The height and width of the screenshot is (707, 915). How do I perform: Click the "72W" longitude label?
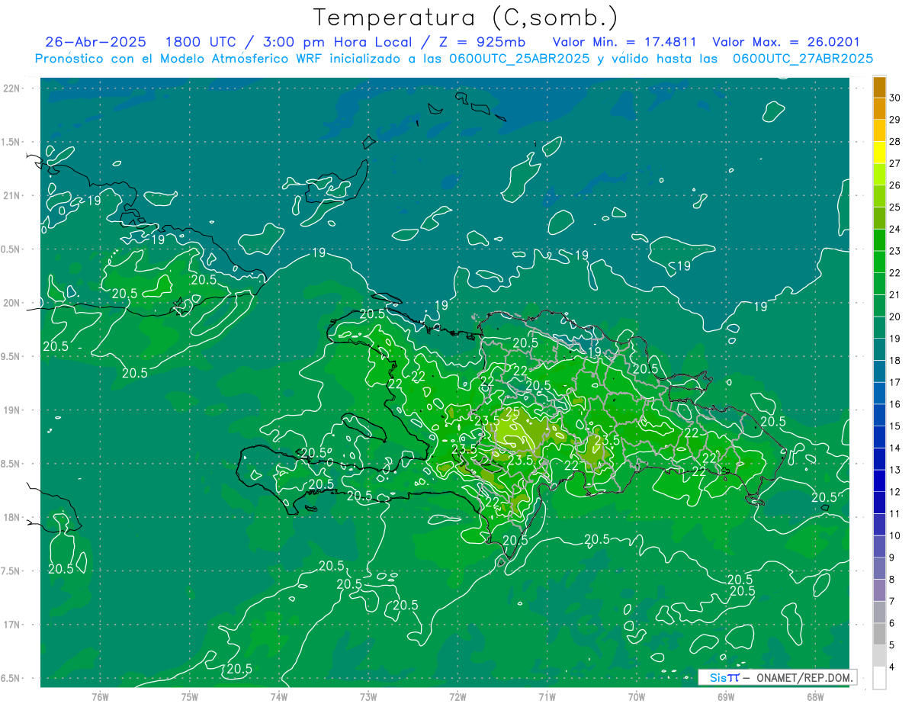(457, 697)
